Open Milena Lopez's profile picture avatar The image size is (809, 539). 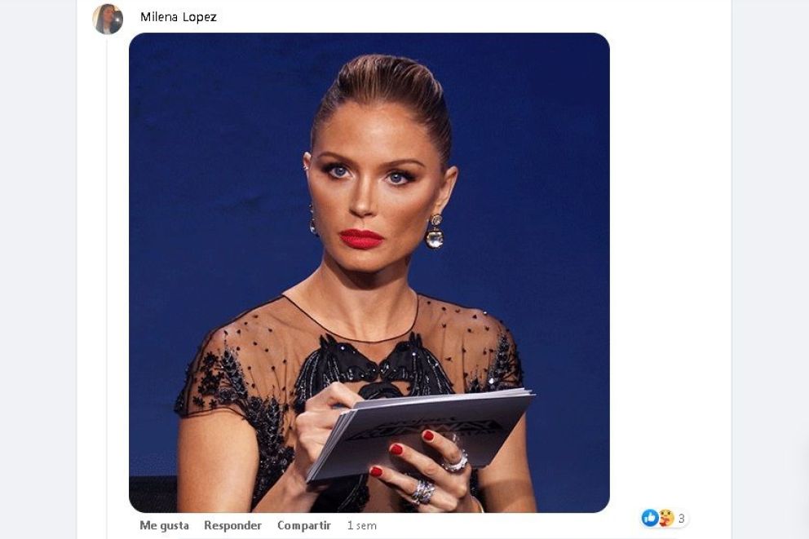108,19
